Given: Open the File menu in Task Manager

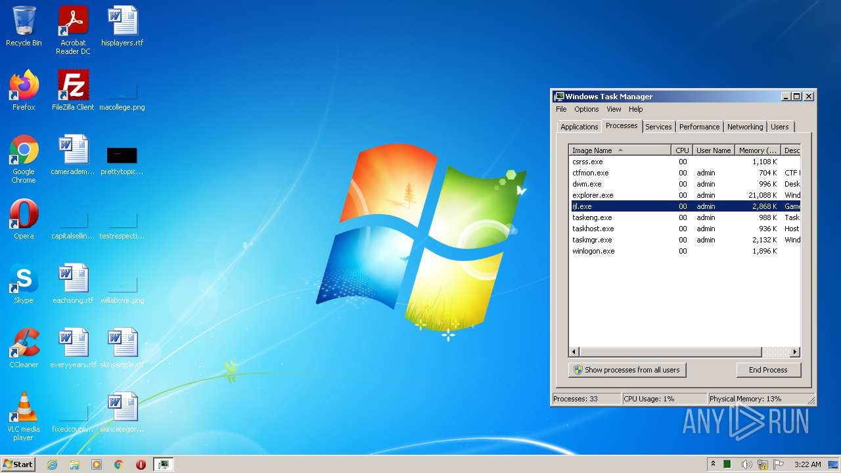Looking at the screenshot, I should click(x=561, y=109).
